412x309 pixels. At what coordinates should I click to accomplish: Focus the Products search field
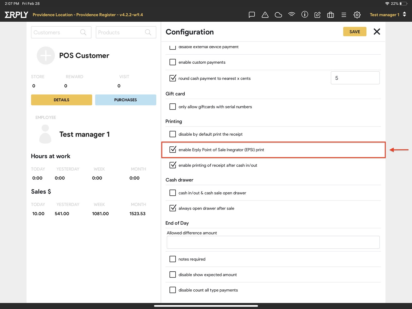[126, 32]
